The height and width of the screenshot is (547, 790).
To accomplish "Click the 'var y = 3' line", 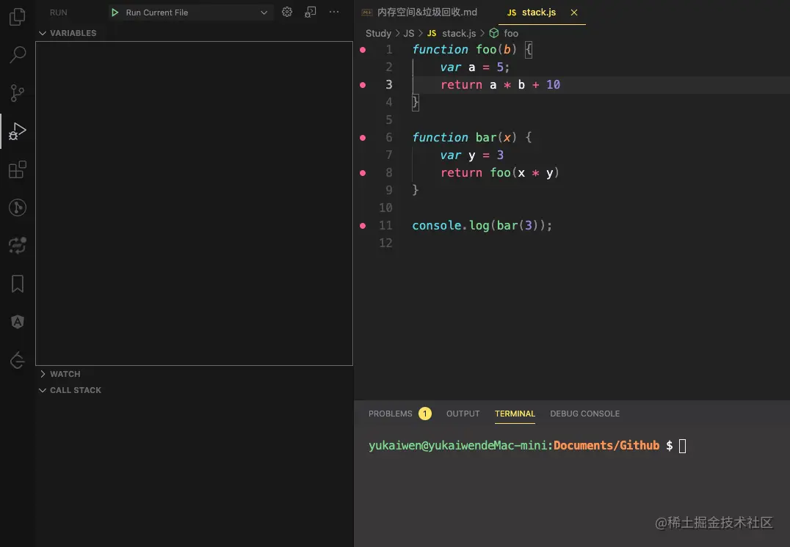I will pyautogui.click(x=471, y=155).
